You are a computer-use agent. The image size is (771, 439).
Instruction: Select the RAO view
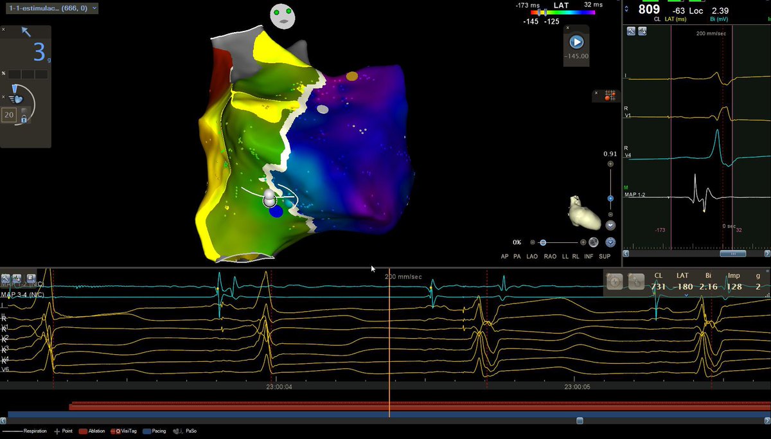[550, 256]
